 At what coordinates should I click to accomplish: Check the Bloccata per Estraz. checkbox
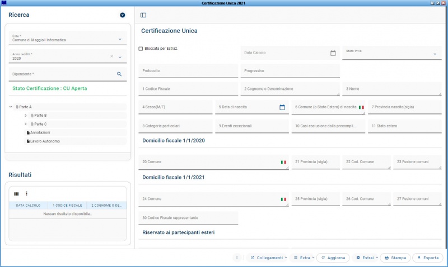(141, 49)
